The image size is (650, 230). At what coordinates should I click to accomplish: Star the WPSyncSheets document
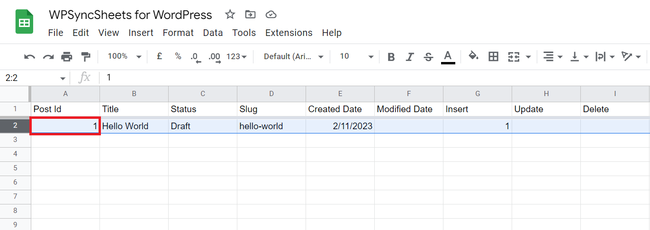pos(230,15)
